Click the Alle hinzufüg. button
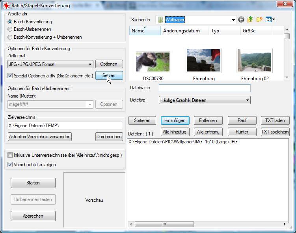 pos(175,132)
